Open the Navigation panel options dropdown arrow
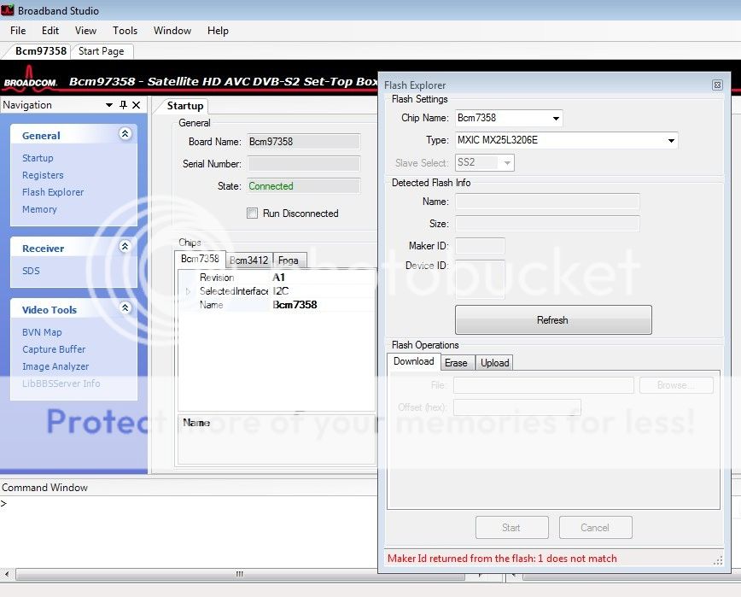 109,105
